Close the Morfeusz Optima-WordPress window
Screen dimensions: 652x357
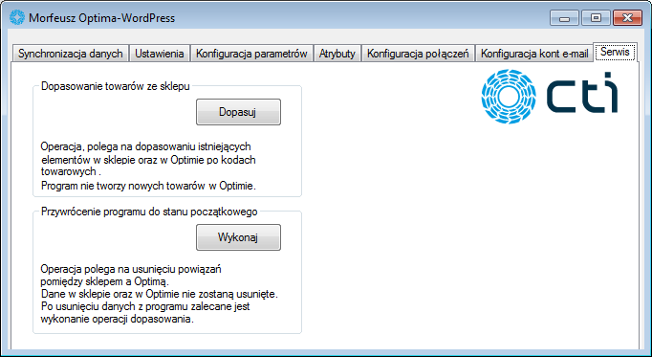[627, 18]
